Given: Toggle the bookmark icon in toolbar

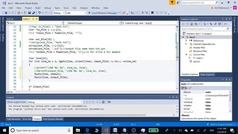Looking at the screenshot, I should pyautogui.click(x=152, y=13).
